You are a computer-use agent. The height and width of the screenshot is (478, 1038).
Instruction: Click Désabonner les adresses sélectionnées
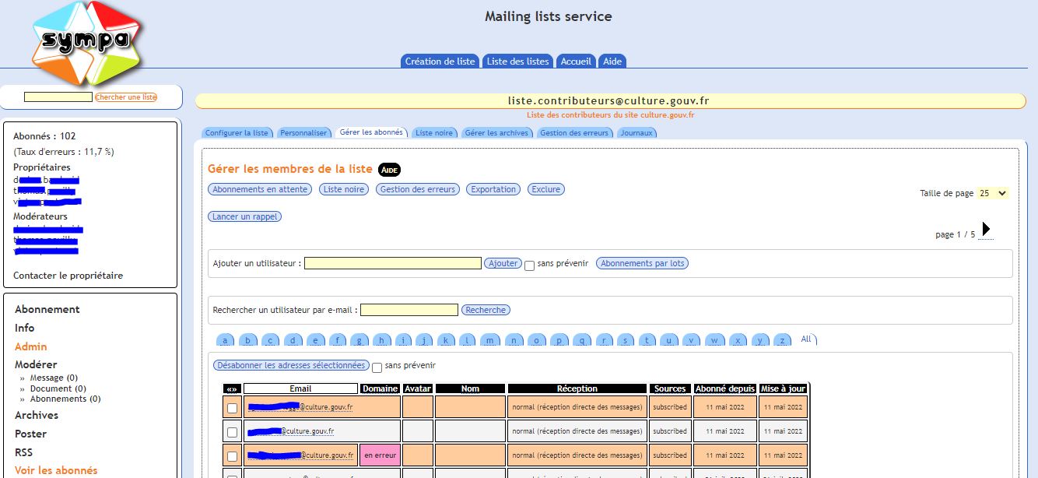pos(291,365)
